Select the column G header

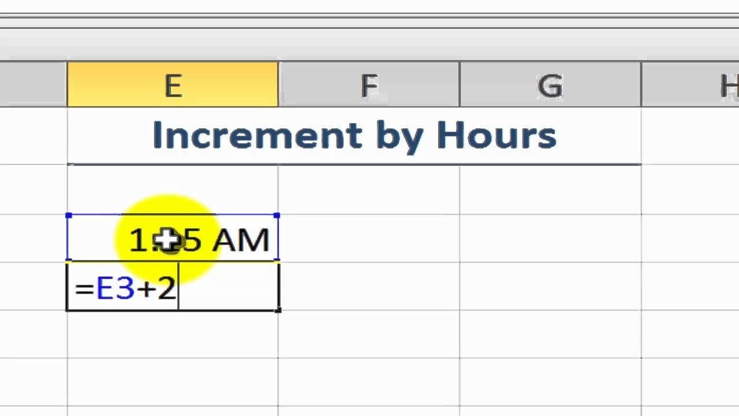coord(550,84)
